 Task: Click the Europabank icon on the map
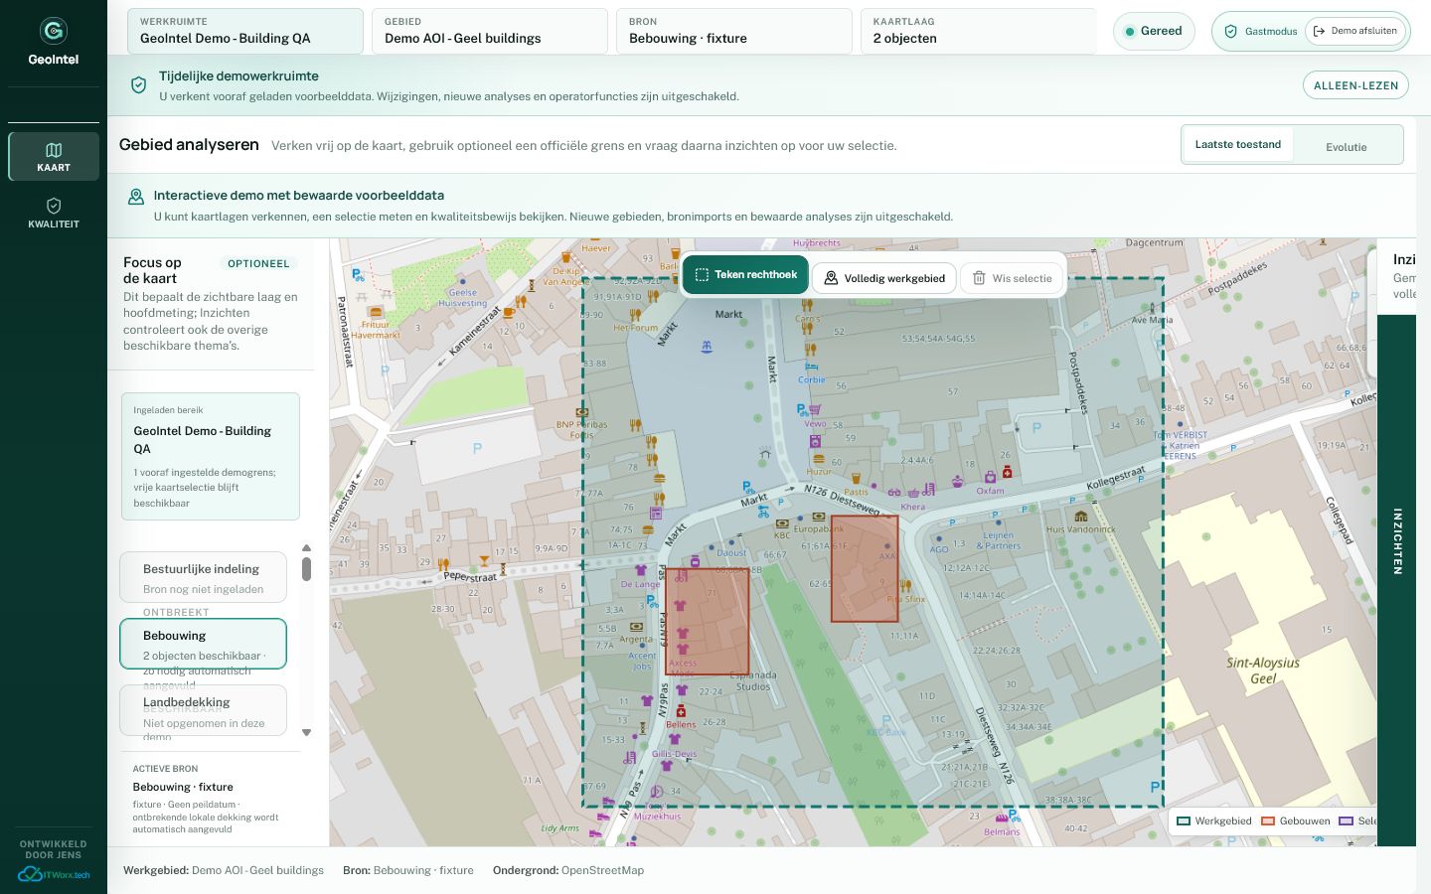tap(819, 518)
